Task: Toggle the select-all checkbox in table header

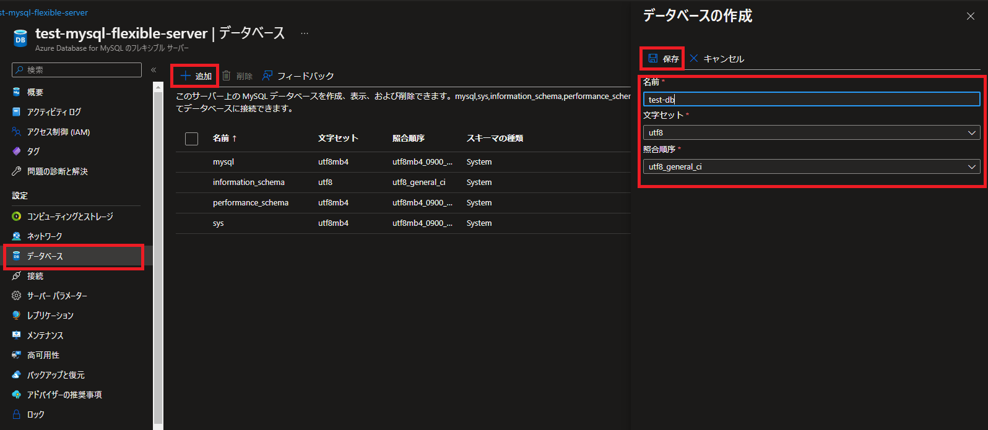Action: 192,139
